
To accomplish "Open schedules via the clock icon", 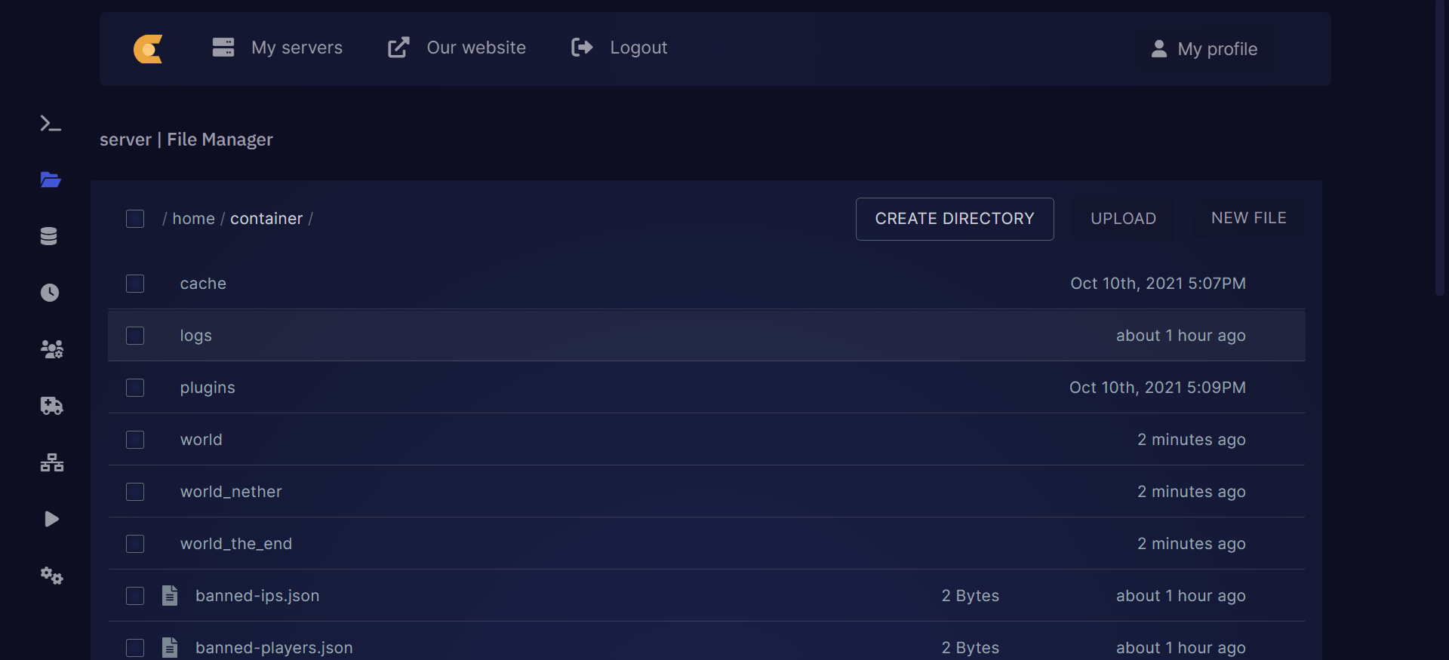I will click(x=50, y=293).
